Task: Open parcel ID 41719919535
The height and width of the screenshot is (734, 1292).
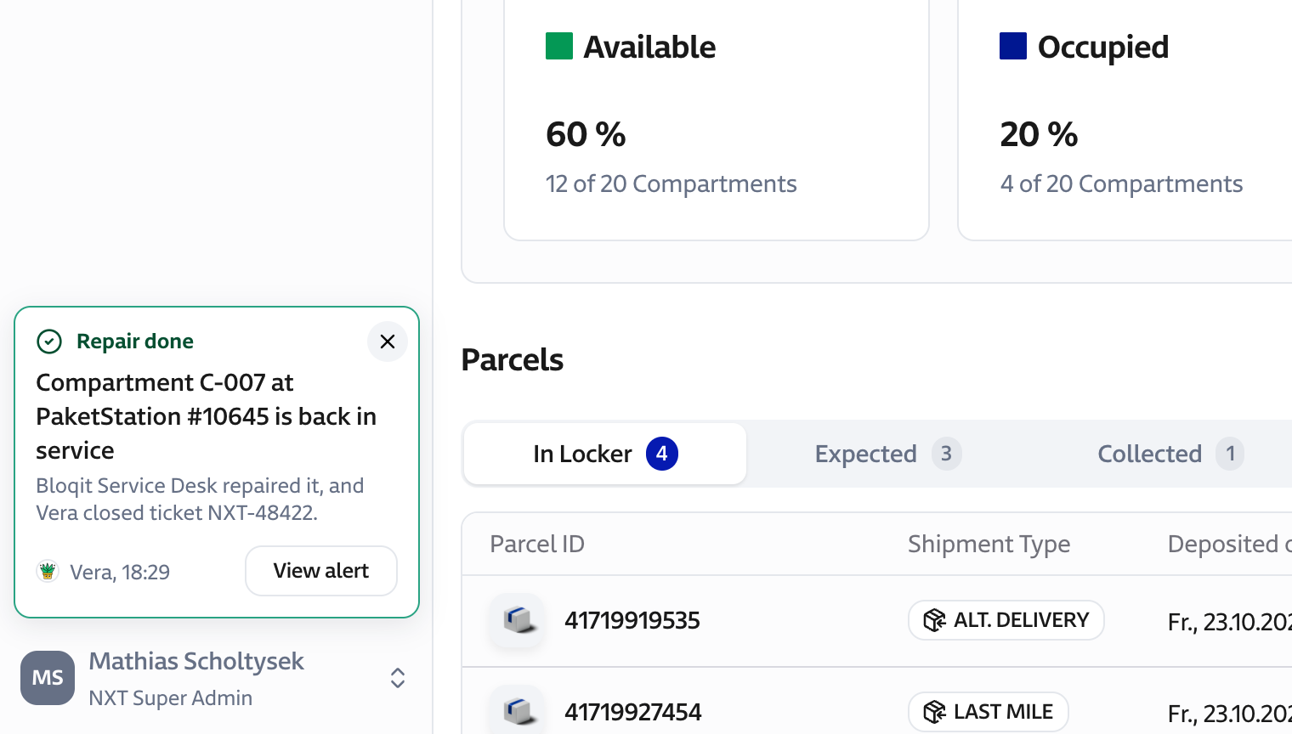Action: [x=632, y=620]
